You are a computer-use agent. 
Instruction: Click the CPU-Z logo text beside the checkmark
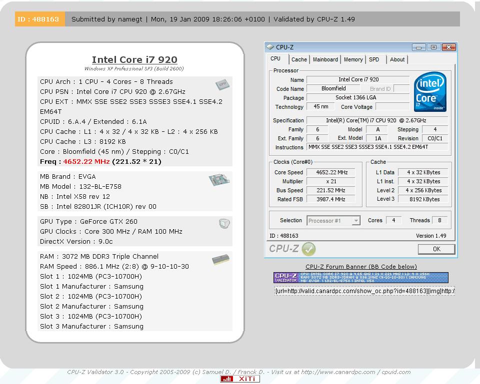click(x=284, y=249)
